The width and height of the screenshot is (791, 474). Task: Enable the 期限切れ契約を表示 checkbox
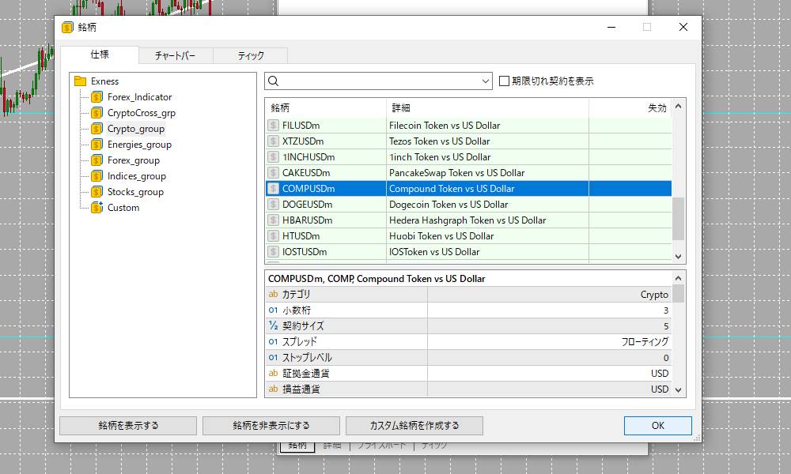click(504, 80)
